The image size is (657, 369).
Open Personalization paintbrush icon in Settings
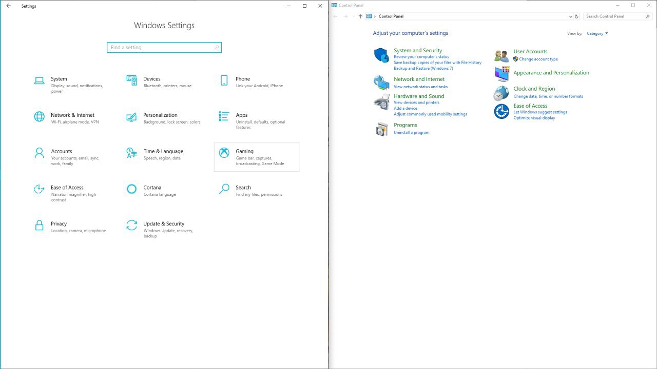click(131, 117)
